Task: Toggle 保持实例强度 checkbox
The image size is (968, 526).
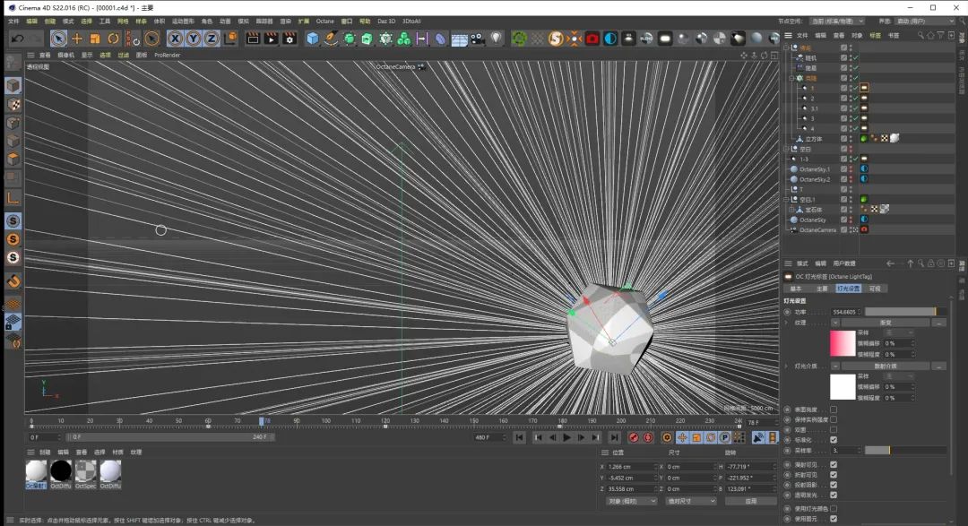Action: (x=834, y=419)
